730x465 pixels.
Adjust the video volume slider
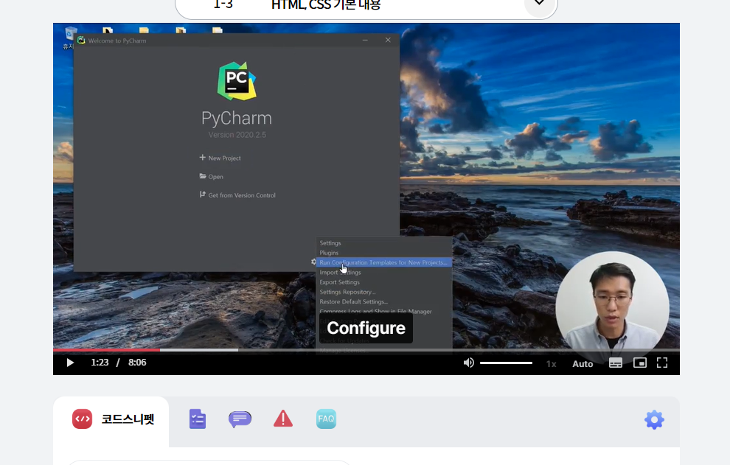pyautogui.click(x=506, y=363)
